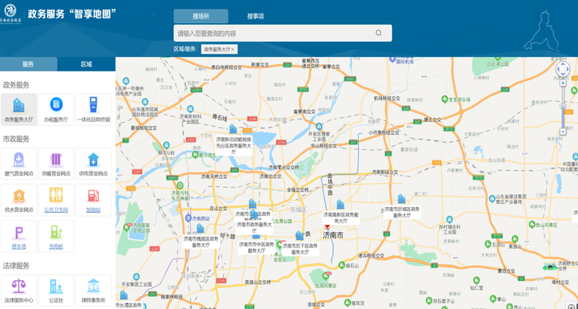
Task: Click the 市政服务 section heading
Action: click(x=16, y=140)
